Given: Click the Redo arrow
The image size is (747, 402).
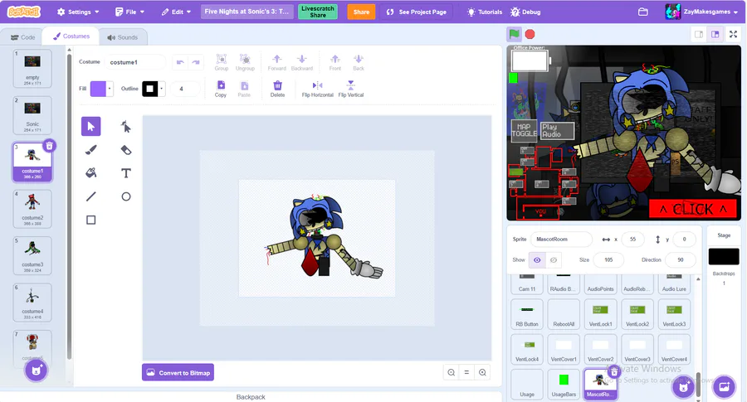Looking at the screenshot, I should (196, 62).
